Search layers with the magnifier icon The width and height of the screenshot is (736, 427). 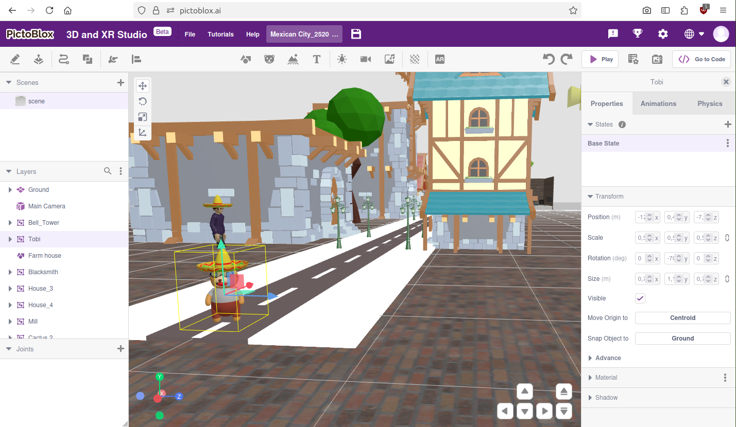point(108,171)
